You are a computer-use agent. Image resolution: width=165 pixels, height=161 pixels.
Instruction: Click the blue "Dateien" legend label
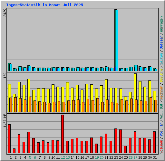pyautogui.click(x=161, y=42)
